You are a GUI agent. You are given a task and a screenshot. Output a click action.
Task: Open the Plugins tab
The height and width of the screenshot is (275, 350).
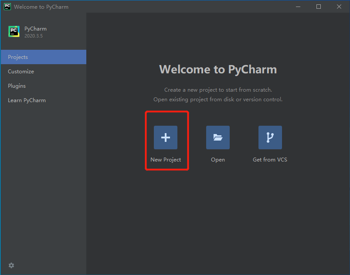tap(44, 86)
